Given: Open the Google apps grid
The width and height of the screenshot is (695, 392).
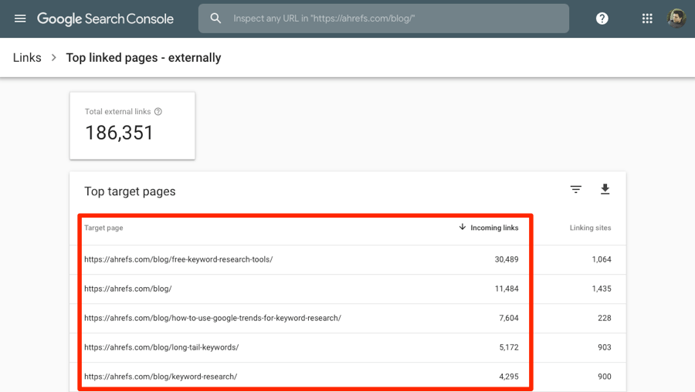Looking at the screenshot, I should point(647,19).
